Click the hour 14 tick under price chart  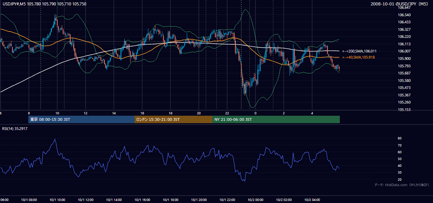click(x=114, y=113)
